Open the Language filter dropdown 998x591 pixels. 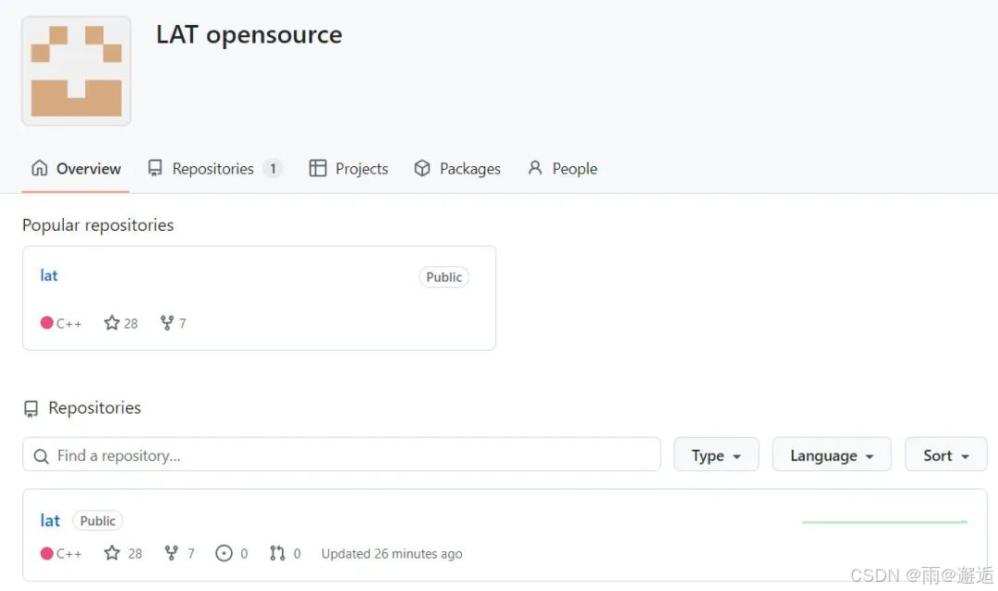tap(832, 454)
